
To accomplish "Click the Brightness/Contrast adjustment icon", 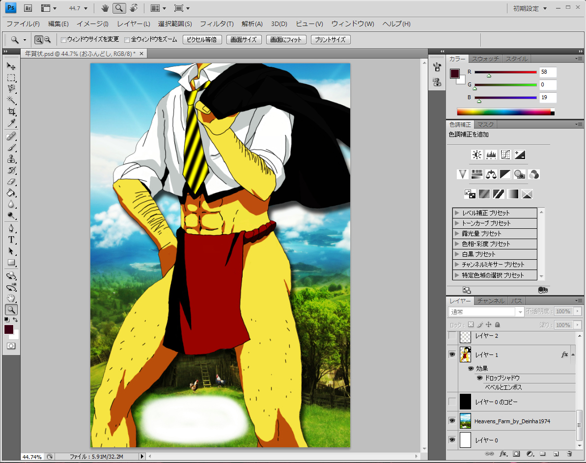I will [x=476, y=155].
